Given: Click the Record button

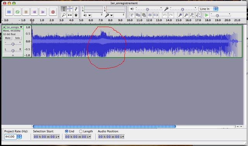Looking at the screenshot, I should pyautogui.click(x=53, y=12).
